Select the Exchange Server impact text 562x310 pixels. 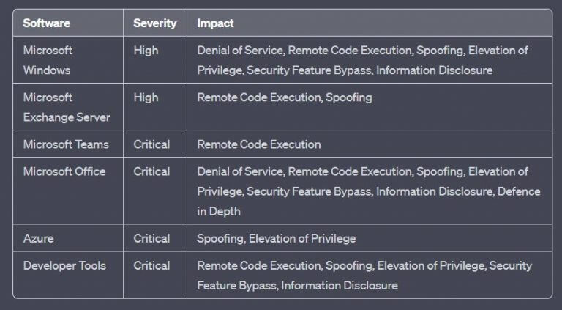click(285, 97)
